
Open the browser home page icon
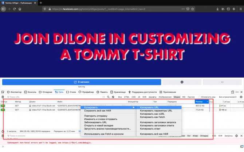point(20,9)
